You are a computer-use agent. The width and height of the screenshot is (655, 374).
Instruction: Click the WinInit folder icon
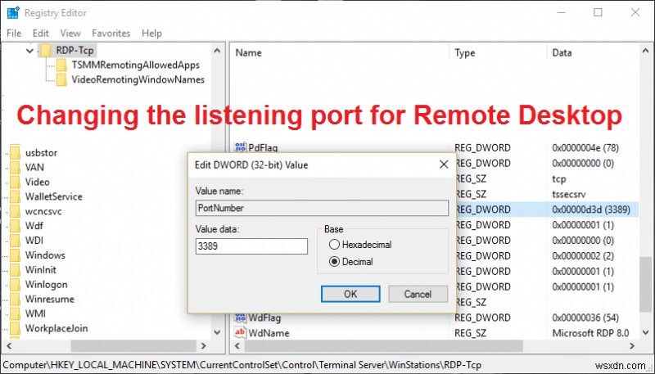tap(15, 269)
